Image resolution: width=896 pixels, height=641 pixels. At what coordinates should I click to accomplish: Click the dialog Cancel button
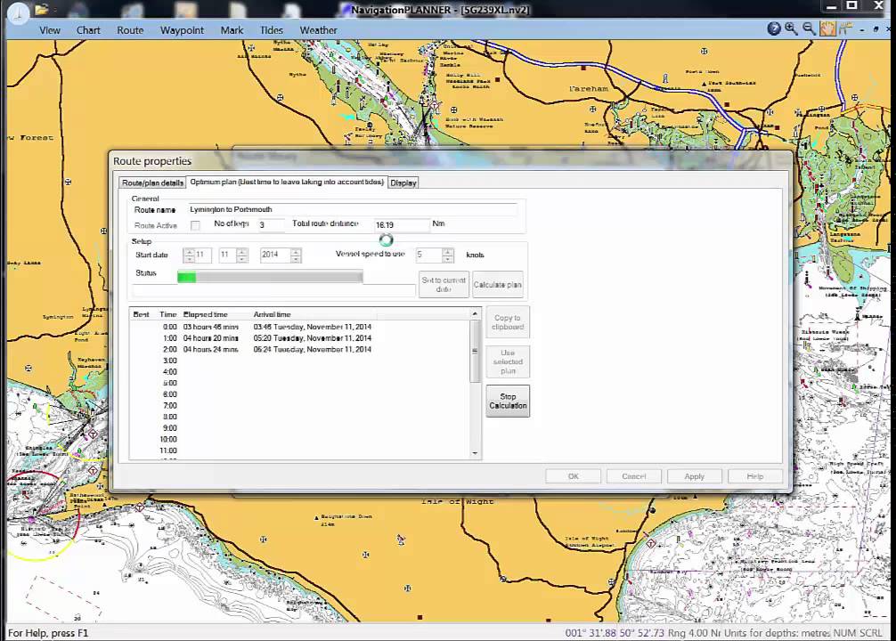tap(634, 476)
